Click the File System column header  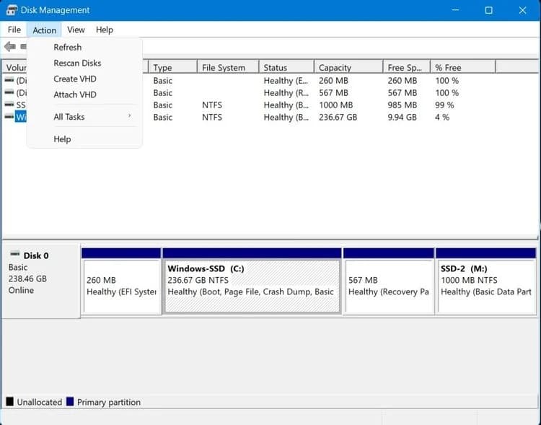pos(224,68)
